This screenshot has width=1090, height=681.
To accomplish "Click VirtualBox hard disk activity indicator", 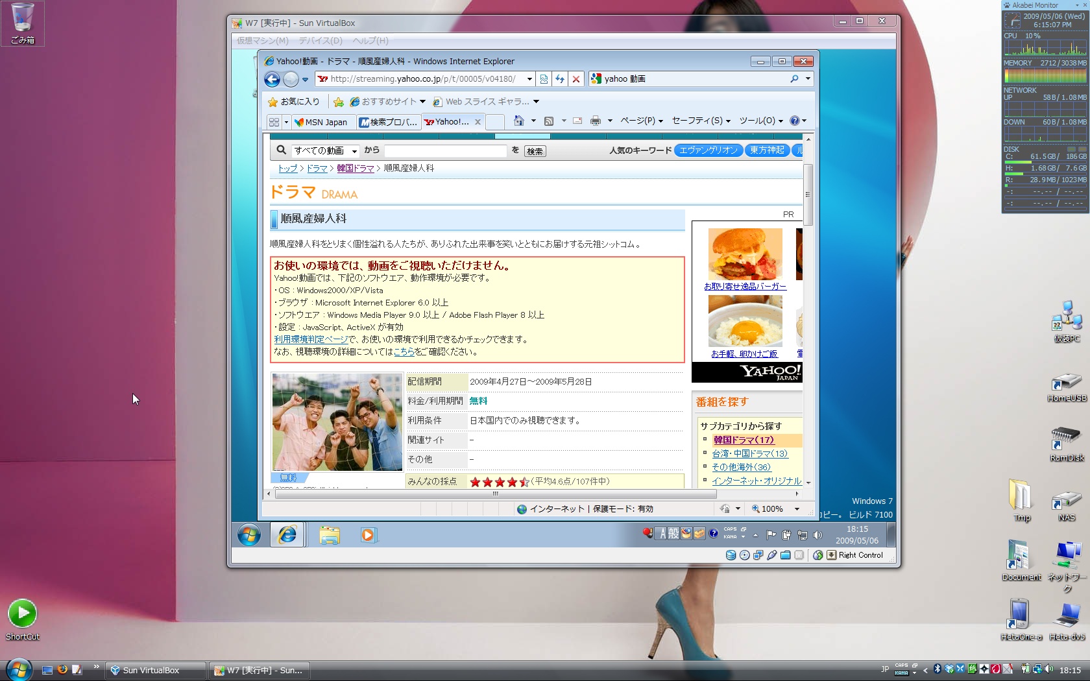I will (731, 555).
